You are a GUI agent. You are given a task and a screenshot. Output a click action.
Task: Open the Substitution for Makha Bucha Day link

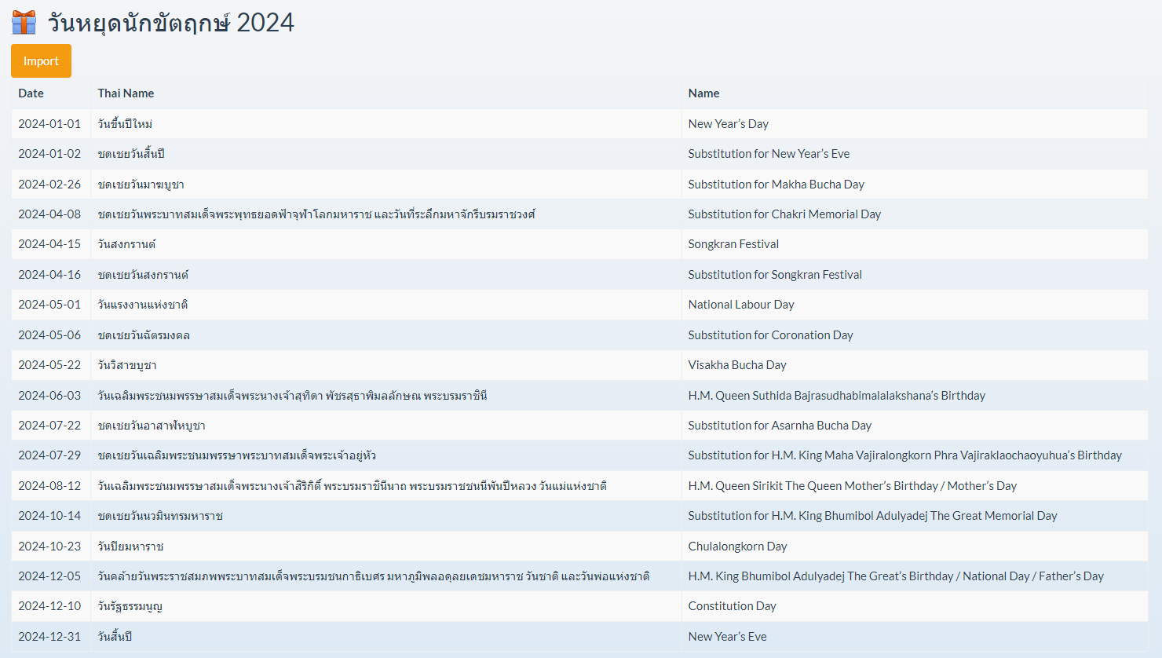click(x=776, y=184)
